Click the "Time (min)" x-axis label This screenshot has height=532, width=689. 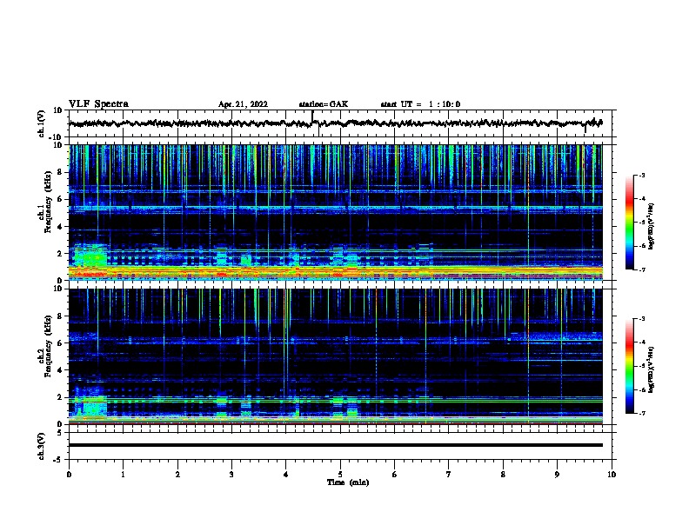348,482
